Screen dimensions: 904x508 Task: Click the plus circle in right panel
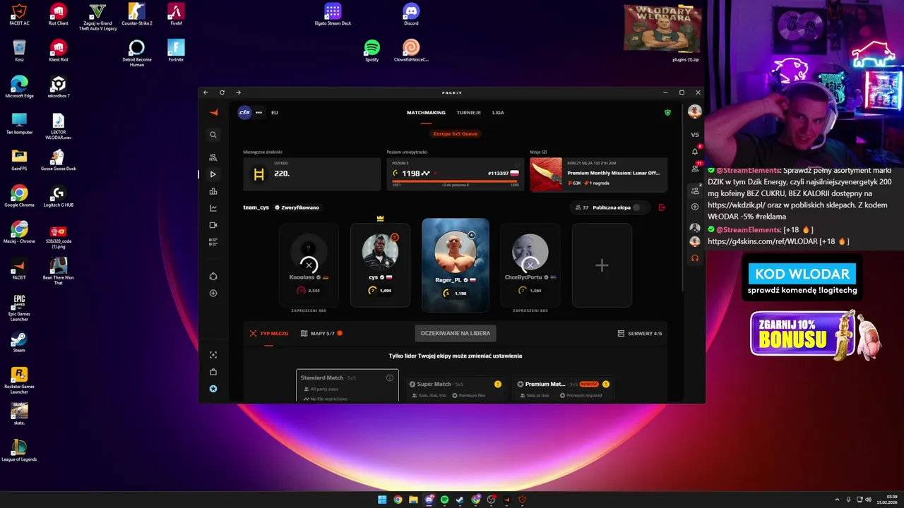click(695, 207)
